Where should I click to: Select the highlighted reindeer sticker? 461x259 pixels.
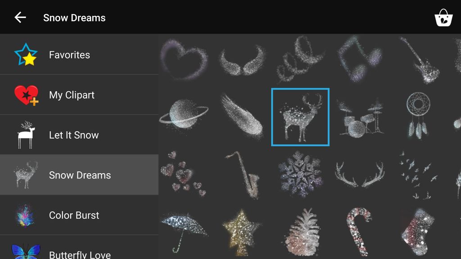point(300,117)
